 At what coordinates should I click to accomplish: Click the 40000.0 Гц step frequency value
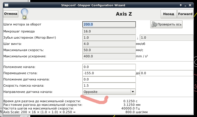tap(131, 108)
